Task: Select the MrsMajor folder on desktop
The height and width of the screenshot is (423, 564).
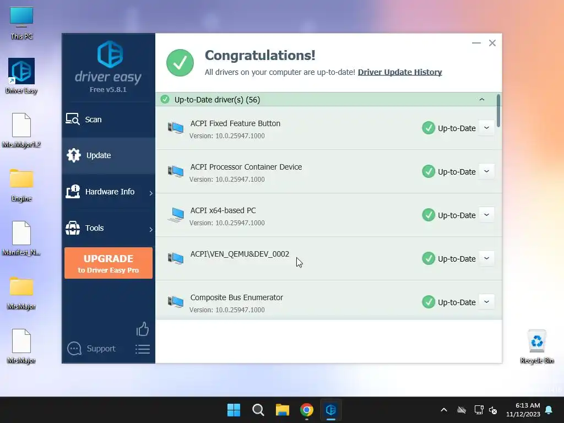Action: [x=21, y=293]
